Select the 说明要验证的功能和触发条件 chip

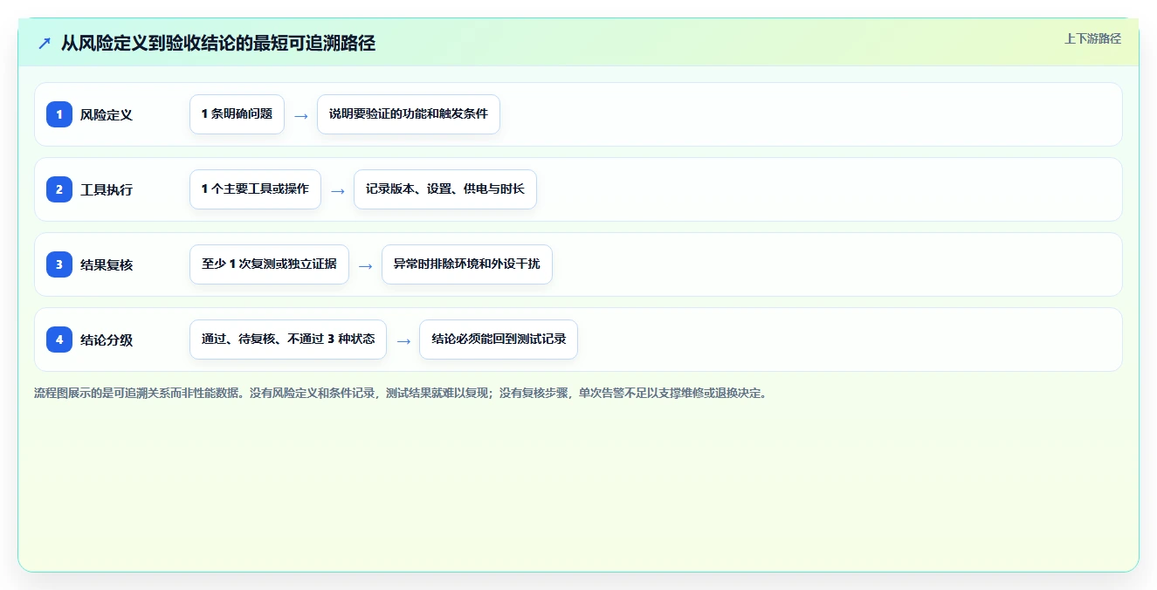[x=409, y=114]
